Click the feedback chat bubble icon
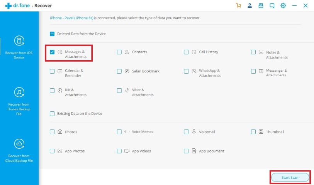 [272, 6]
